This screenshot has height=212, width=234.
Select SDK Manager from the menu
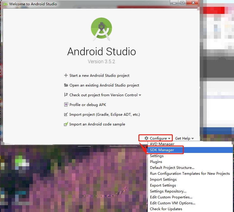click(190, 150)
